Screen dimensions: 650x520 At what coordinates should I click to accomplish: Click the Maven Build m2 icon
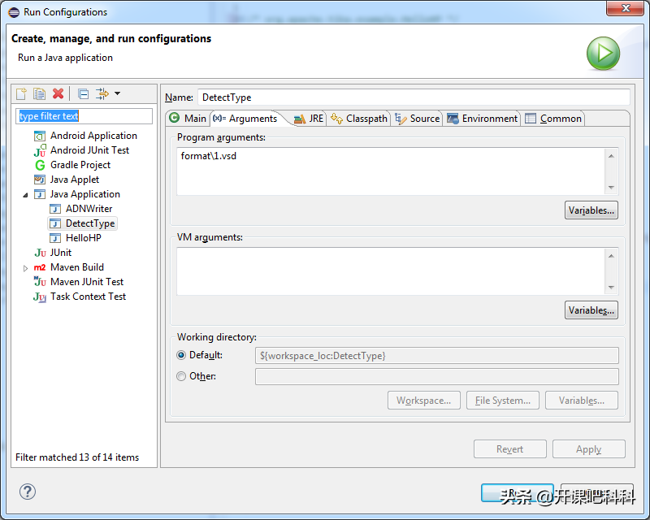point(40,267)
